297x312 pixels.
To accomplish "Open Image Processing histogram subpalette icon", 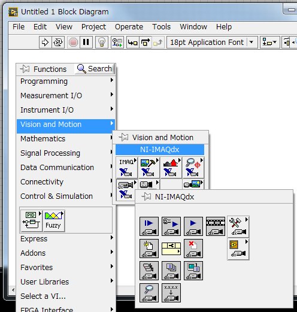I will coord(171,168).
